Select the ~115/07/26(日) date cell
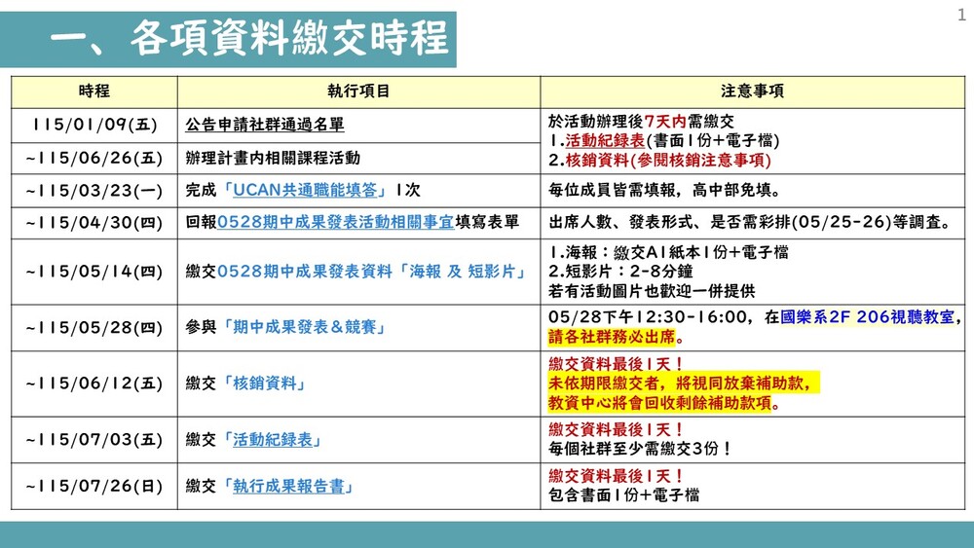The height and width of the screenshot is (548, 974). (94, 487)
